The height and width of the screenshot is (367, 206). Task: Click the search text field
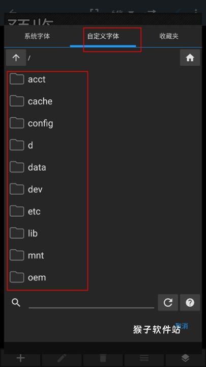click(92, 303)
